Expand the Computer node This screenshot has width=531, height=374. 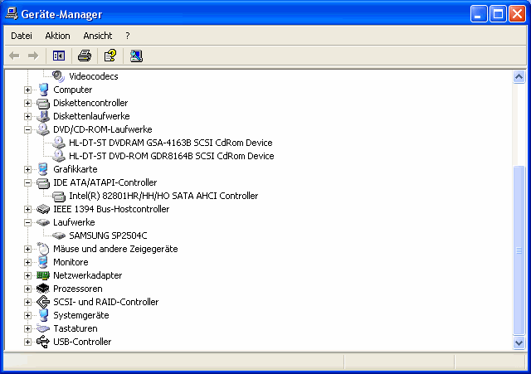(27, 90)
